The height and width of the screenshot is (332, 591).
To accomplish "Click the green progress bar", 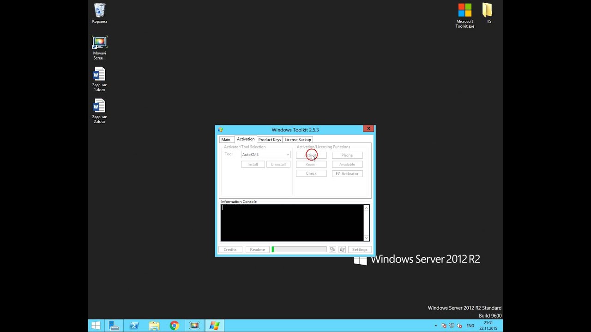I will click(299, 249).
